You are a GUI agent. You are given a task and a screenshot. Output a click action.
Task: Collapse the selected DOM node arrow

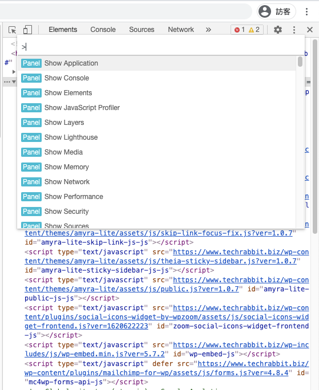14,82
